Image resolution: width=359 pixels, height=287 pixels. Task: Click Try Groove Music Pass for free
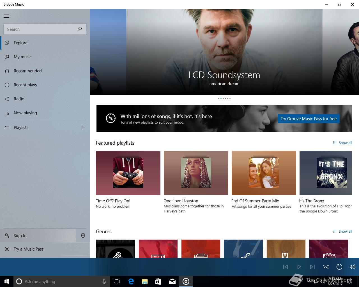[309, 119]
